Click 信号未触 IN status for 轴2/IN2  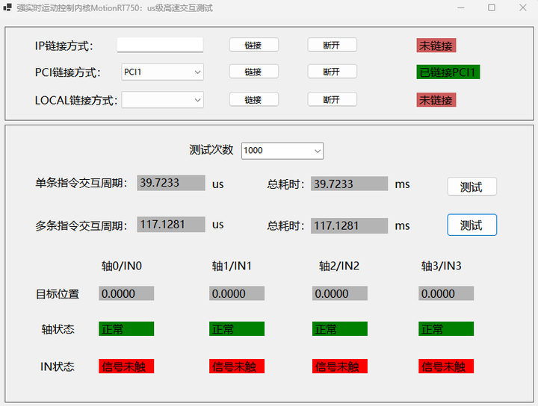pyautogui.click(x=340, y=366)
